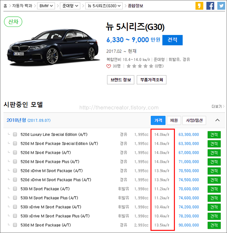This screenshot has height=233, width=227.
Task: Click the 6,330 ~ 9,000 만원 price range
Action: (x=133, y=40)
